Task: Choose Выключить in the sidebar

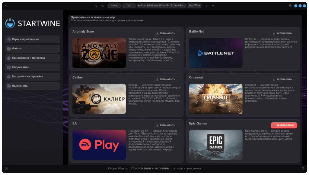Action: [x=33, y=86]
